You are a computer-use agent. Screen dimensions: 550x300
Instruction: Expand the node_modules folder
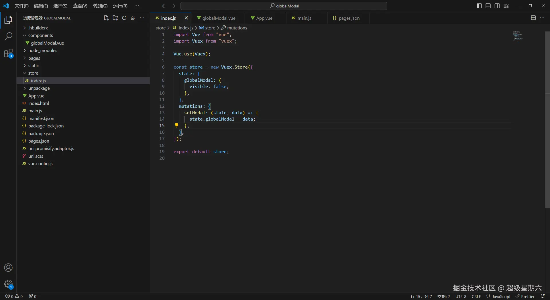(43, 51)
